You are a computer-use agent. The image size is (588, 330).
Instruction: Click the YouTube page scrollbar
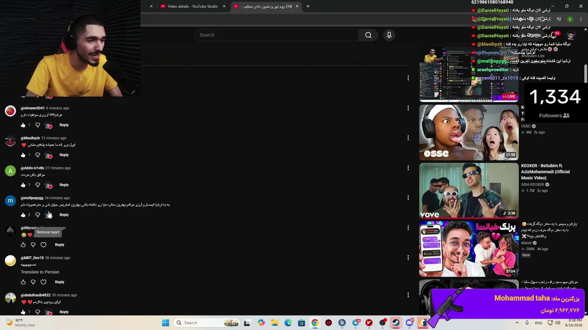(x=585, y=73)
